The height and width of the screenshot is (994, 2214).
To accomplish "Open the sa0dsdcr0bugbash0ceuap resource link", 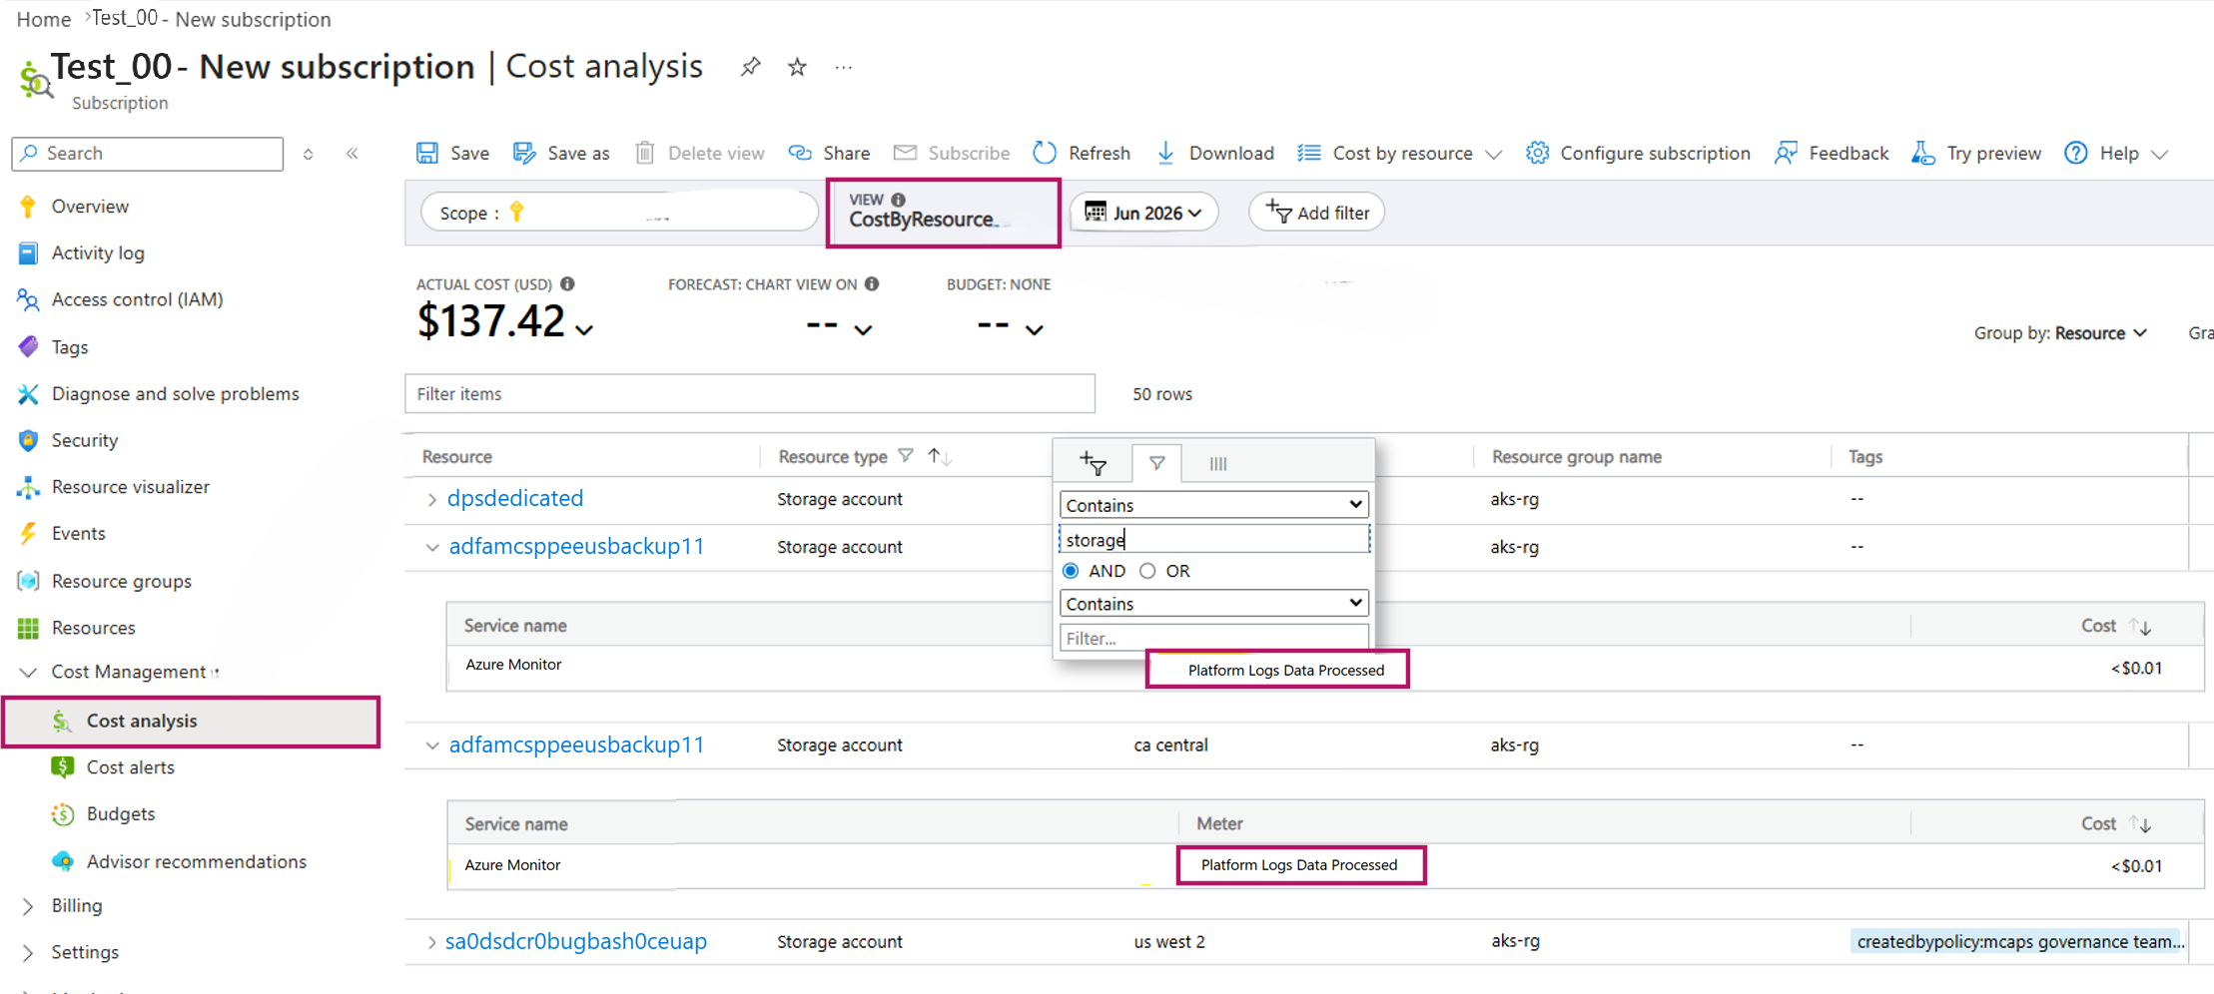I will [x=576, y=941].
